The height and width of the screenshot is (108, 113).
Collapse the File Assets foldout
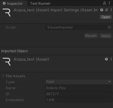3,76
